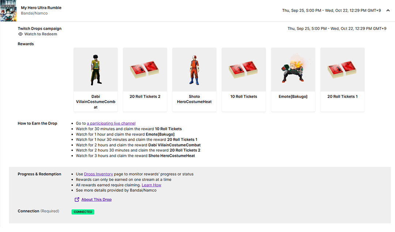Click the My Hero Ultra Rumble title
The image size is (395, 232).
pyautogui.click(x=41, y=8)
